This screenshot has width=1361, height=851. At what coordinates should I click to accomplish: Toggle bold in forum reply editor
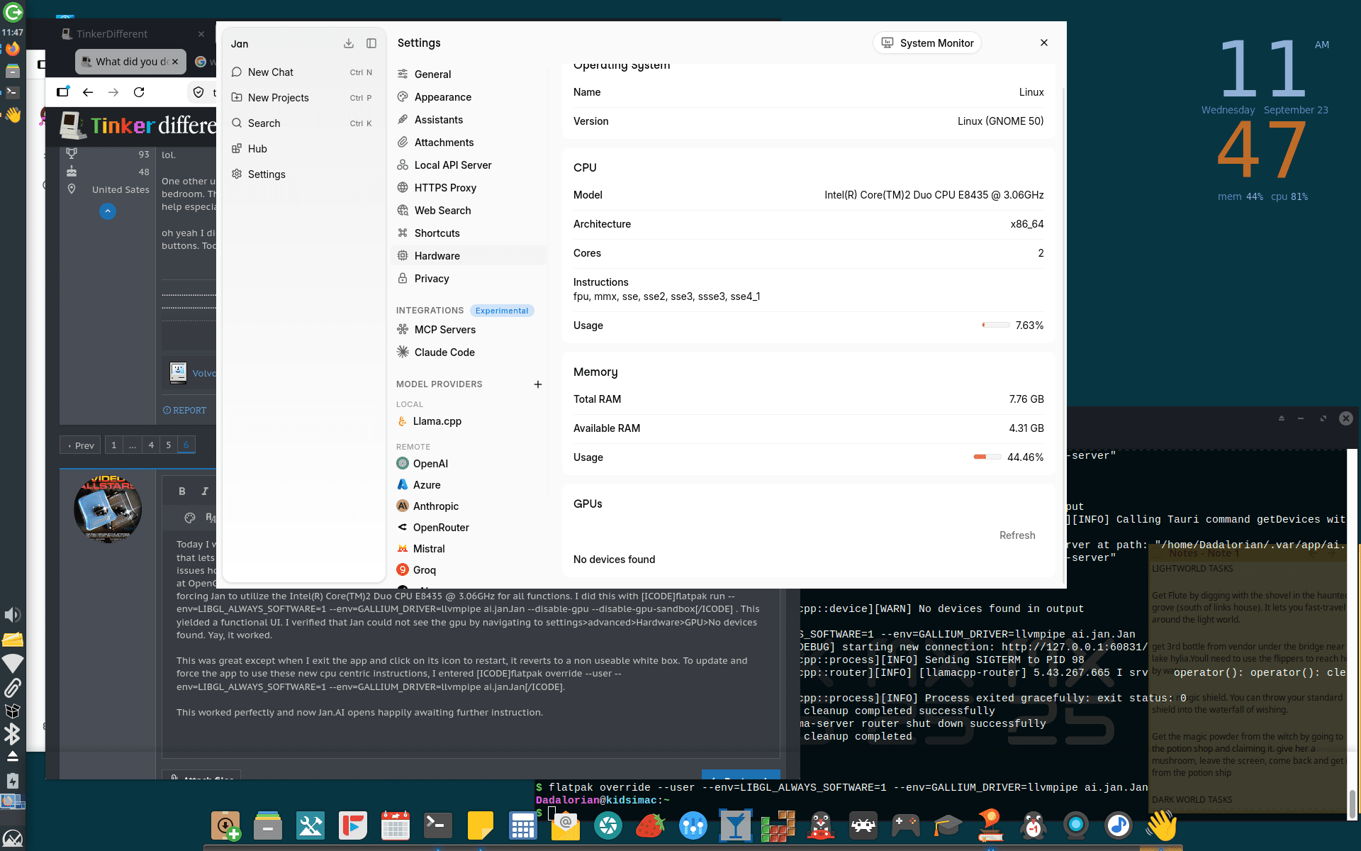pyautogui.click(x=182, y=491)
